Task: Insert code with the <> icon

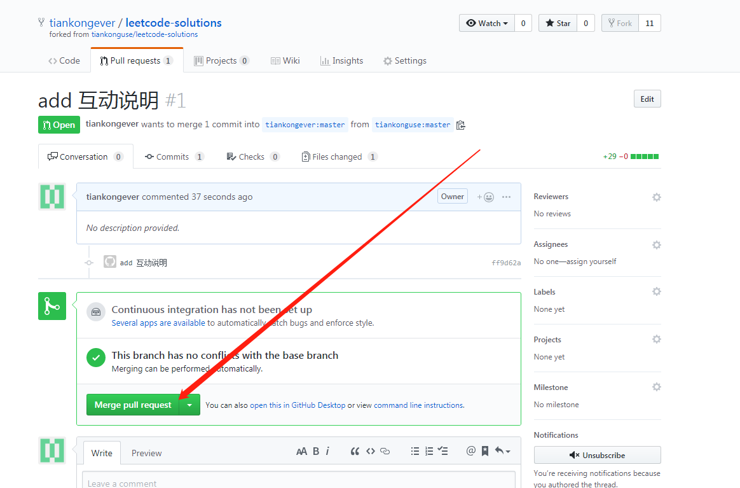Action: pos(371,452)
